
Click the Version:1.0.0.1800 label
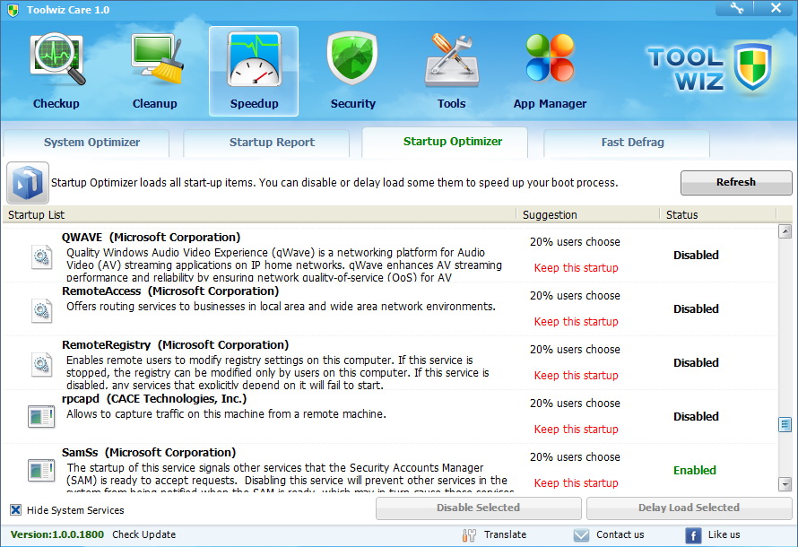tap(57, 534)
